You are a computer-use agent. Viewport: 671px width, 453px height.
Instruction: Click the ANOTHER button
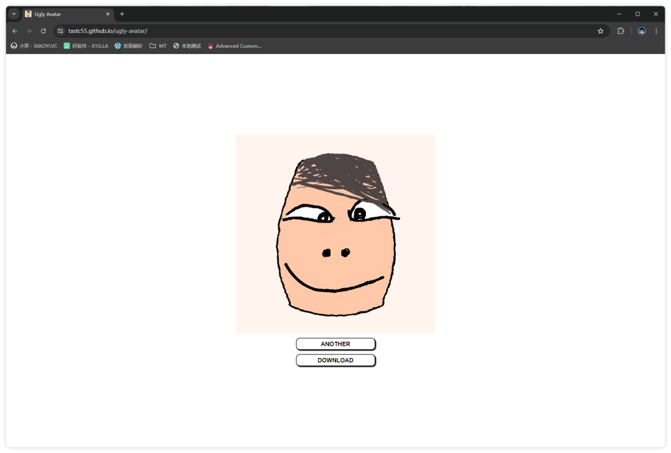pyautogui.click(x=335, y=344)
